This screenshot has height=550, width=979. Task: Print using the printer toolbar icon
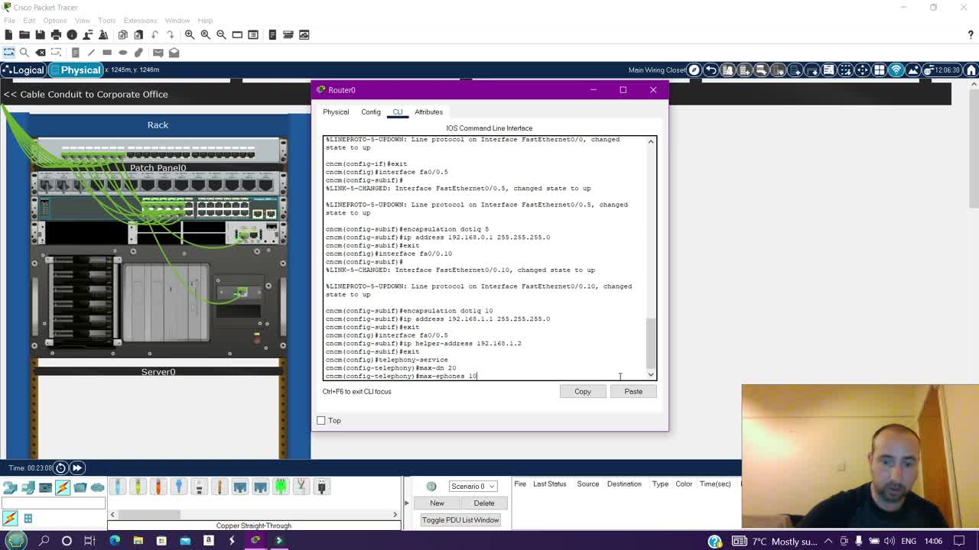click(56, 34)
